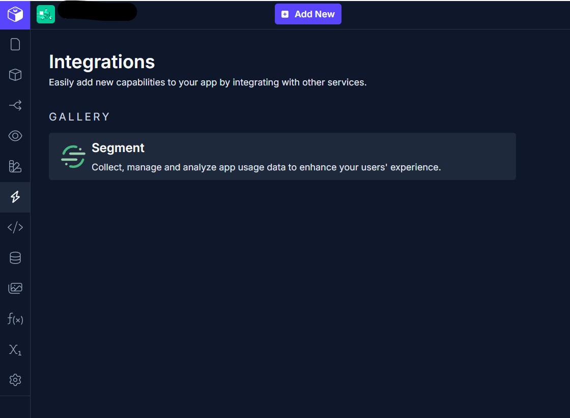Viewport: 570px width, 418px height.
Task: Open the database cylinder icon in the sidebar
Action: point(15,258)
